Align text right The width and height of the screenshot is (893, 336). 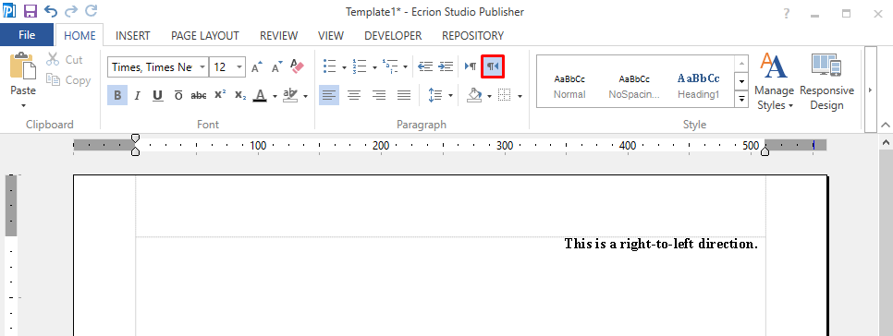coord(379,95)
